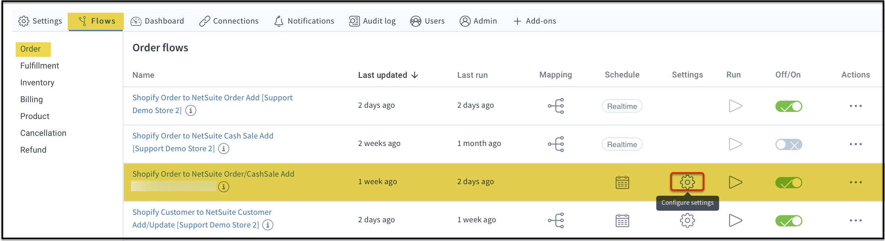This screenshot has width=885, height=241.
Task: Turn off the Order/CashSale Add flow
Action: pyautogui.click(x=789, y=183)
